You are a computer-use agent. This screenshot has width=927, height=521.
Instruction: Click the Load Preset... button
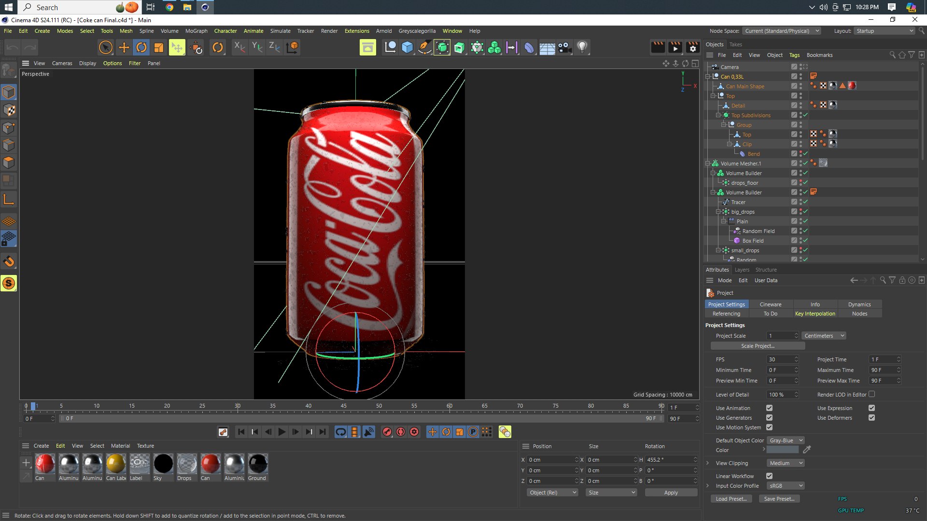[731, 499]
